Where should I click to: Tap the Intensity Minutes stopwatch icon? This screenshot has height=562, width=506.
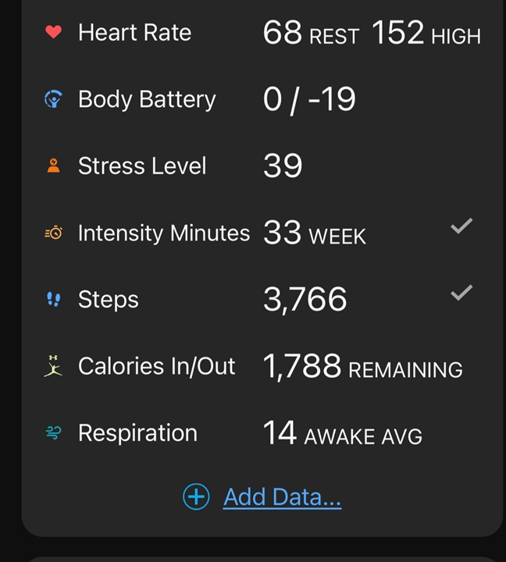[x=53, y=233]
